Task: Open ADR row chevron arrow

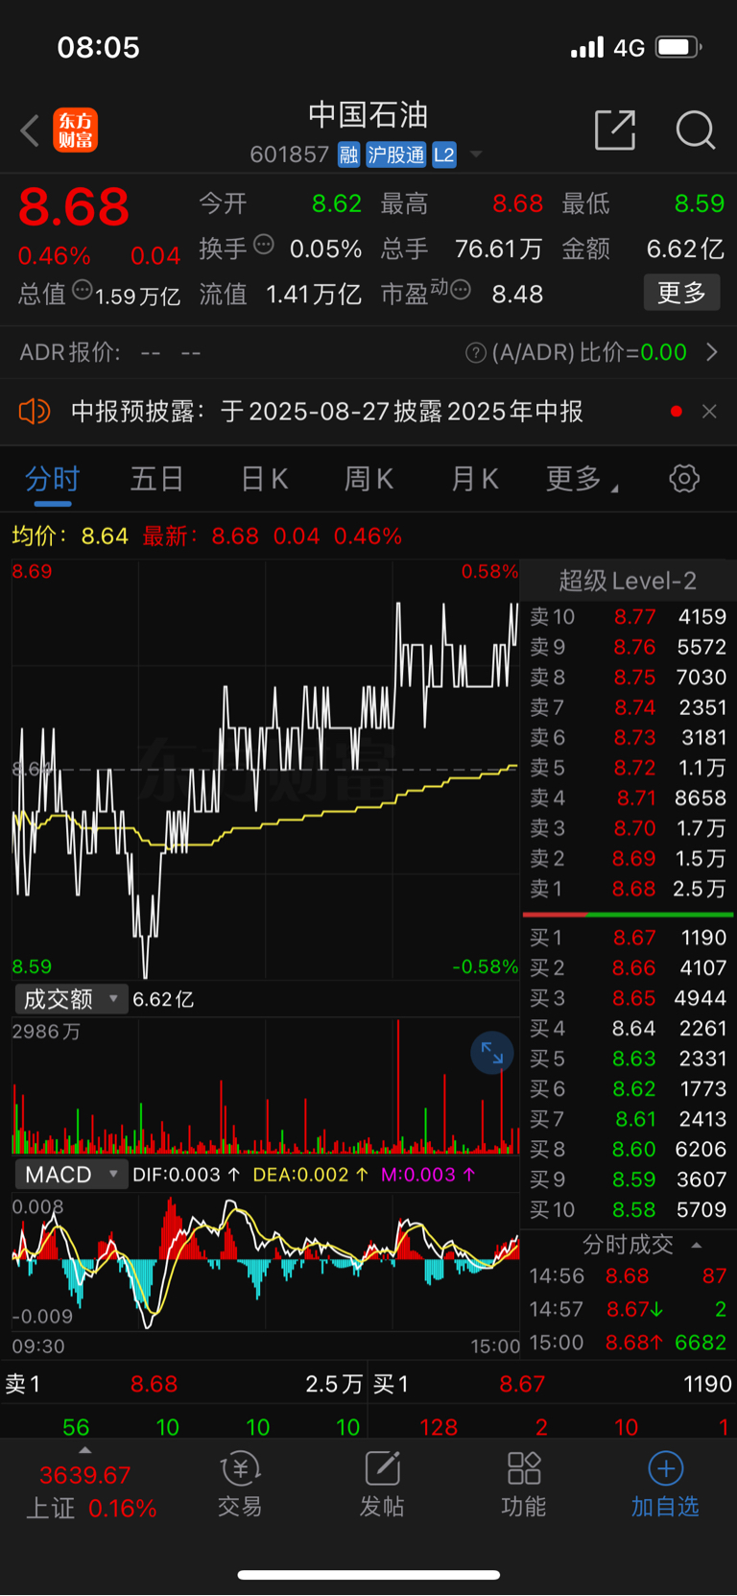Action: (x=712, y=352)
